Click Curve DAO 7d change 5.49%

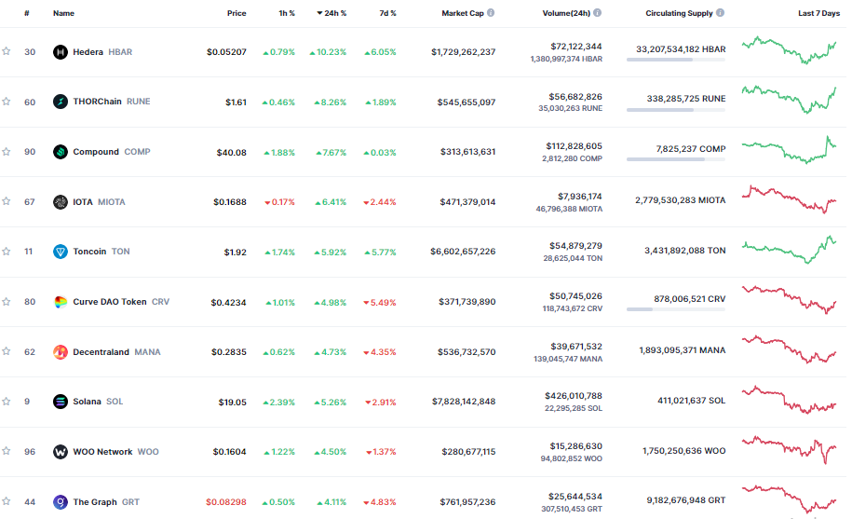pyautogui.click(x=380, y=303)
